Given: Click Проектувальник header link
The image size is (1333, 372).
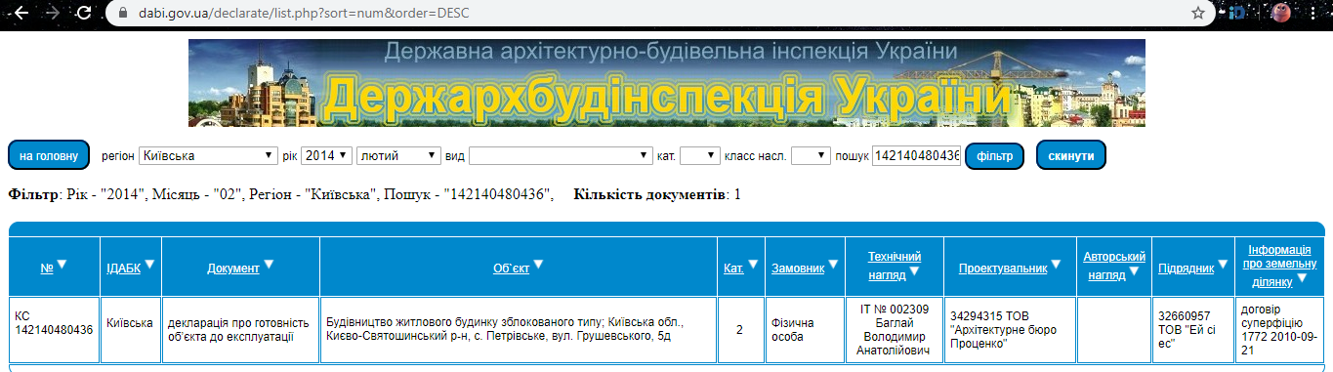Looking at the screenshot, I should pos(1003,268).
